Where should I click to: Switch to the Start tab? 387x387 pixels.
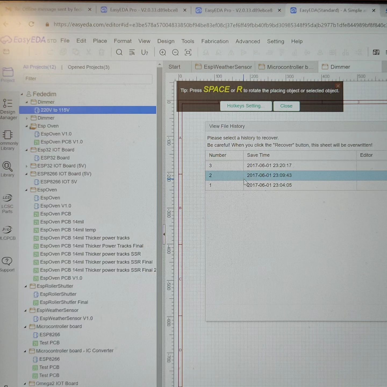coord(174,67)
